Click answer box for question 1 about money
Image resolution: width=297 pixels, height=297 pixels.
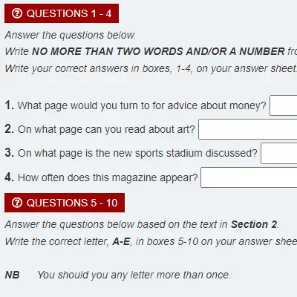pyautogui.click(x=284, y=105)
